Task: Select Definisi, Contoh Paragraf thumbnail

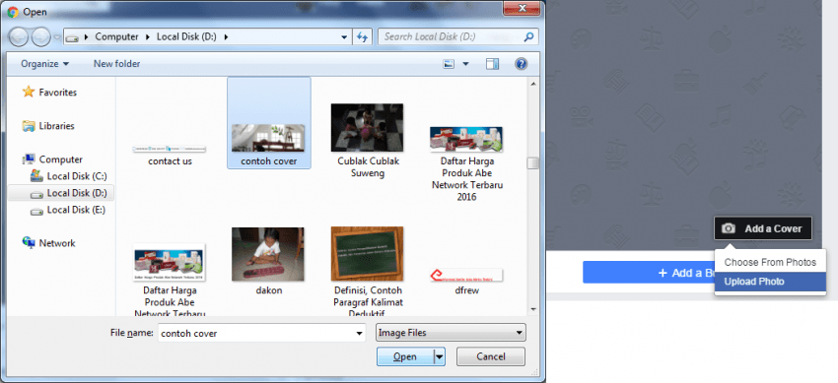Action: point(367,254)
